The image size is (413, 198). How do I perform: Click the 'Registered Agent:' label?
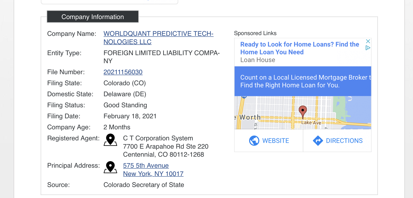tap(73, 138)
